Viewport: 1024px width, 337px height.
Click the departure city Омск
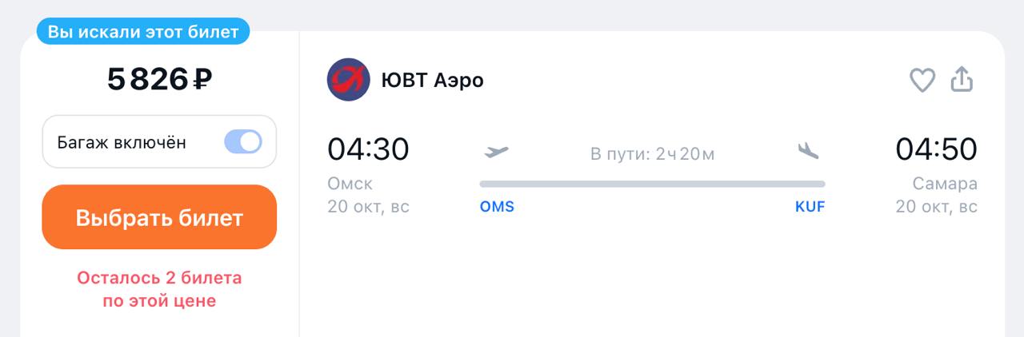350,184
